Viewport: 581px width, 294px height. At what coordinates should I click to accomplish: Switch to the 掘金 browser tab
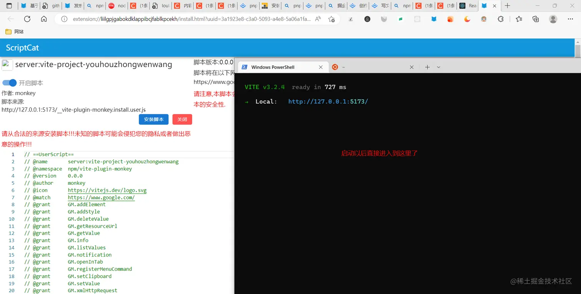(x=336, y=6)
